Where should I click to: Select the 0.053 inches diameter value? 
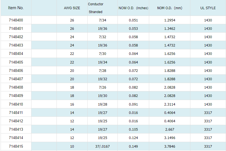coord(133,29)
